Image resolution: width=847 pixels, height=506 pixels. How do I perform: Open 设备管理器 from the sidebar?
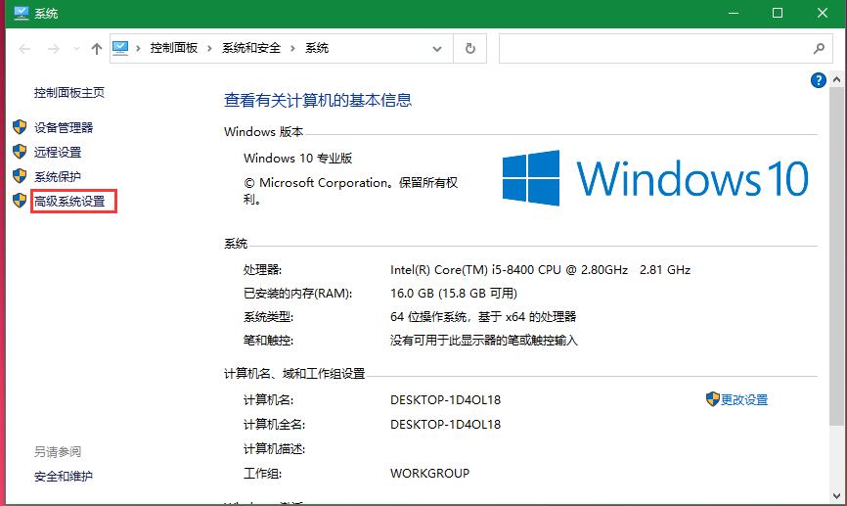(64, 127)
